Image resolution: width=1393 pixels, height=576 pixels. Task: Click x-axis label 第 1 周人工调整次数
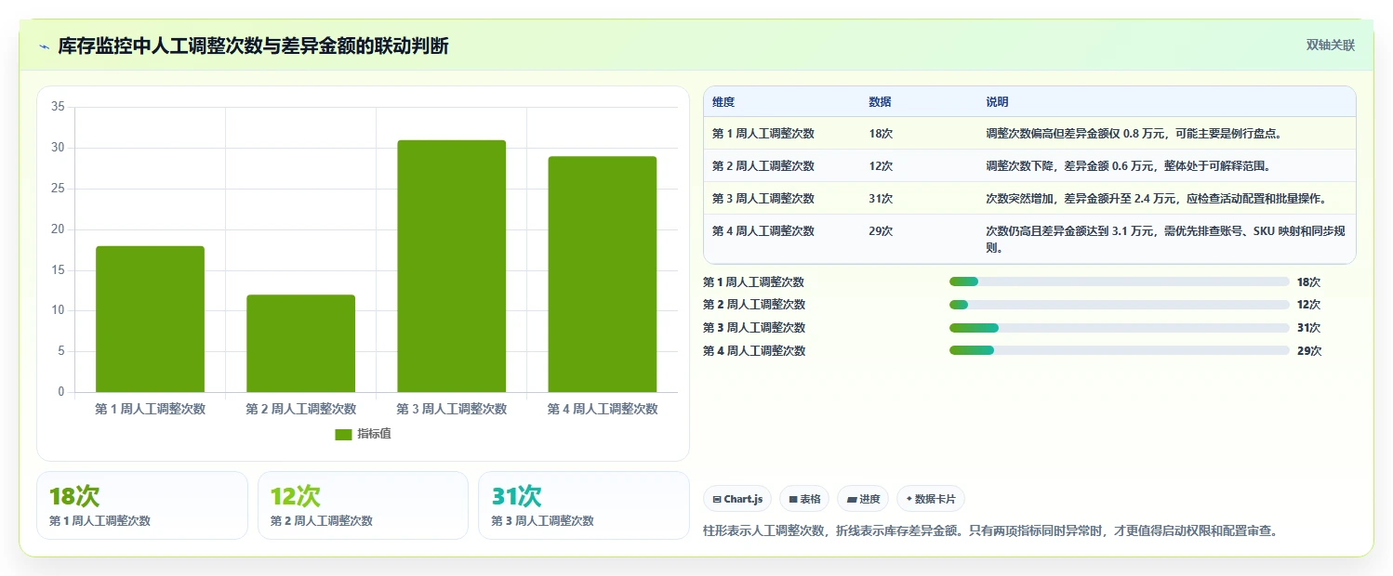[x=150, y=409]
